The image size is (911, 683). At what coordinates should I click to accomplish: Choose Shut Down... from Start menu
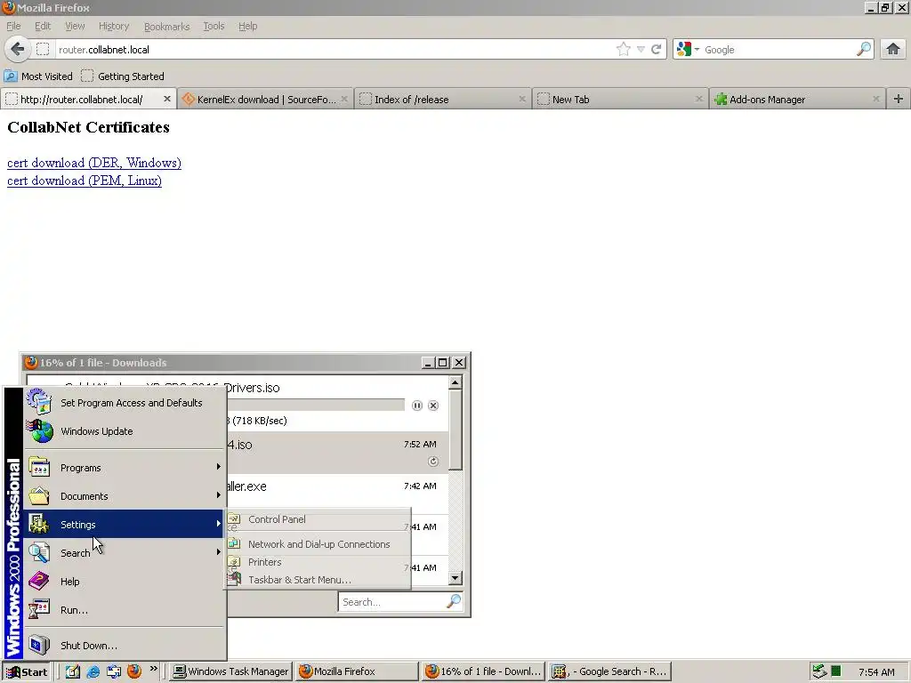coord(125,646)
